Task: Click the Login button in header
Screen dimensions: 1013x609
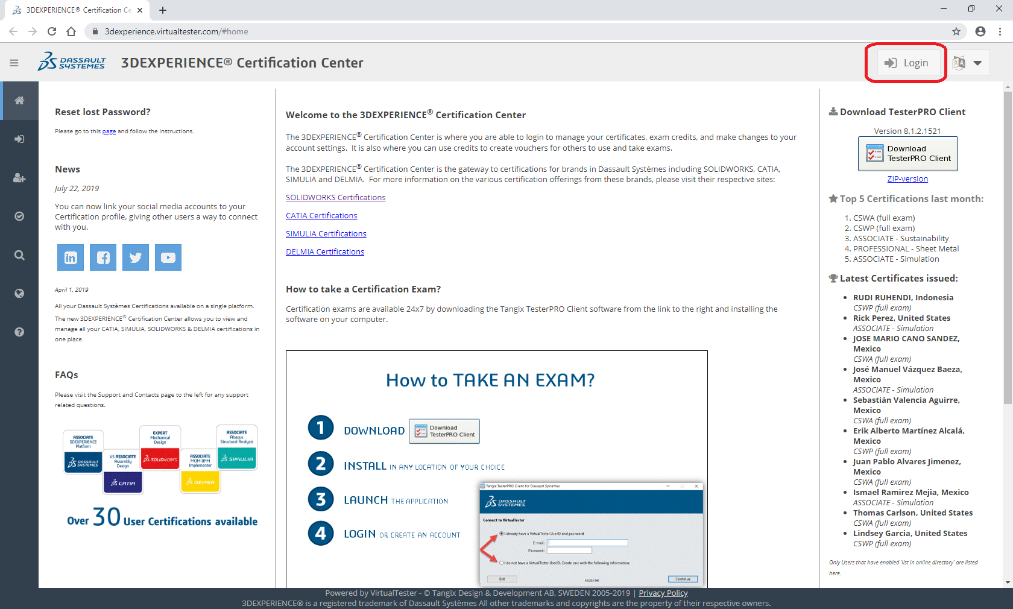Action: click(906, 63)
